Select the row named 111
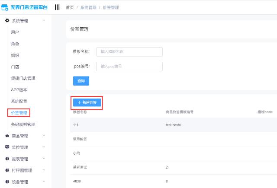Image resolution: width=277 pixels, height=188 pixels. tap(174, 125)
